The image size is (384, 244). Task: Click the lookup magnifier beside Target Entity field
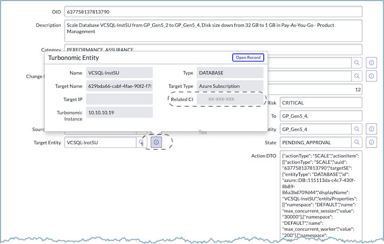tap(142, 142)
